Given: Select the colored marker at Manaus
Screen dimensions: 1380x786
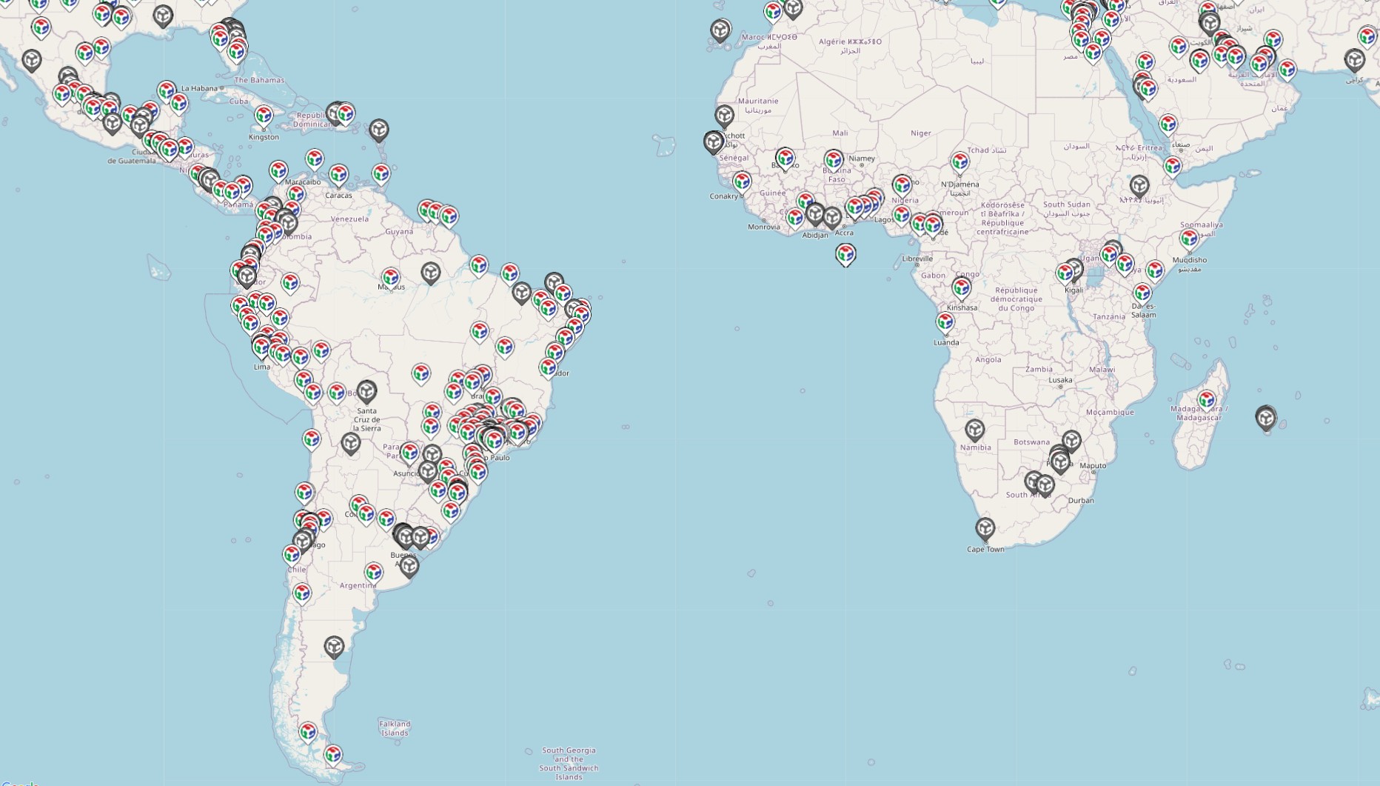Looking at the screenshot, I should 390,278.
